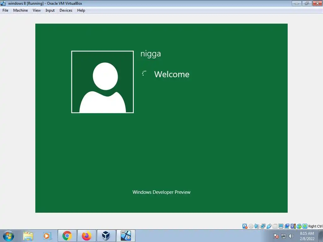Click the display status icon

pos(281,226)
